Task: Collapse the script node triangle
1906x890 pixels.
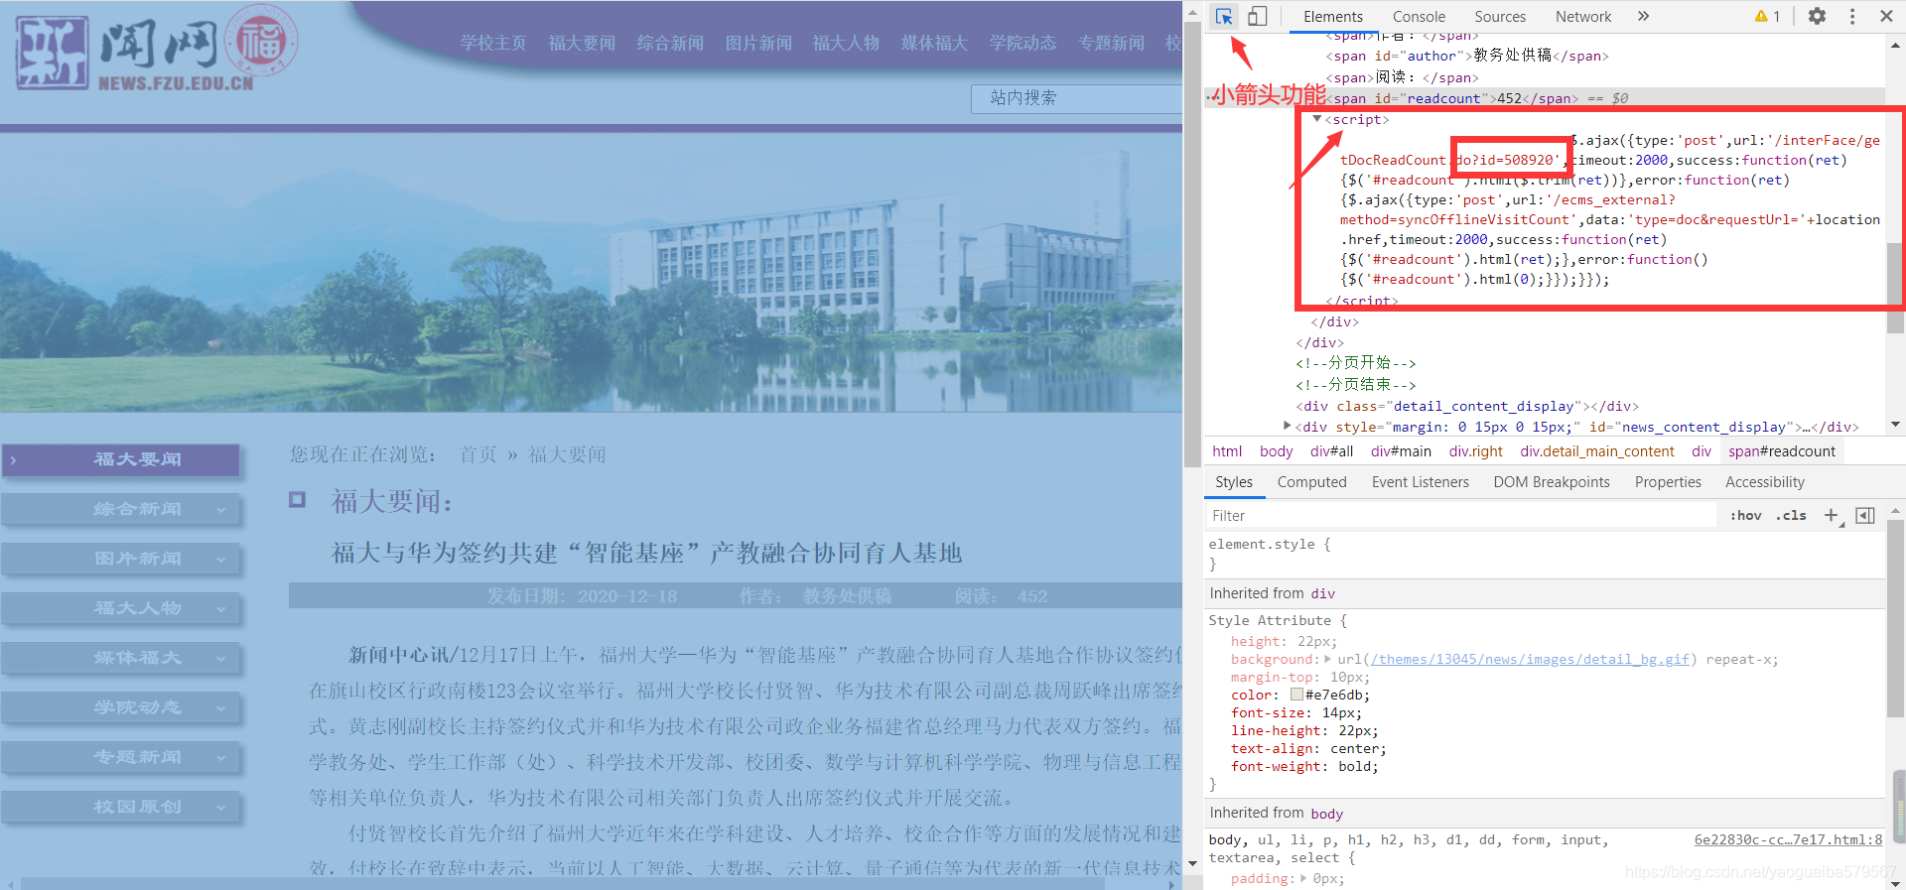Action: pos(1317,119)
